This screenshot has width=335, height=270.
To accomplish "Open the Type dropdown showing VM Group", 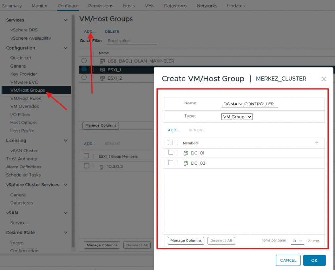I will (237, 117).
